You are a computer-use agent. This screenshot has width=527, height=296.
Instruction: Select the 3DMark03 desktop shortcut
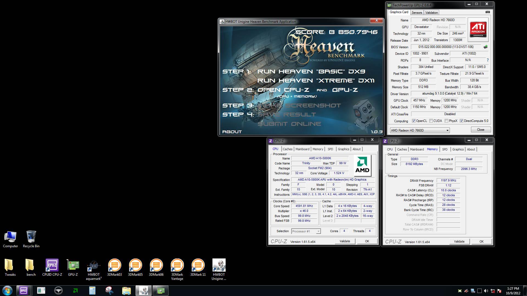(x=114, y=267)
